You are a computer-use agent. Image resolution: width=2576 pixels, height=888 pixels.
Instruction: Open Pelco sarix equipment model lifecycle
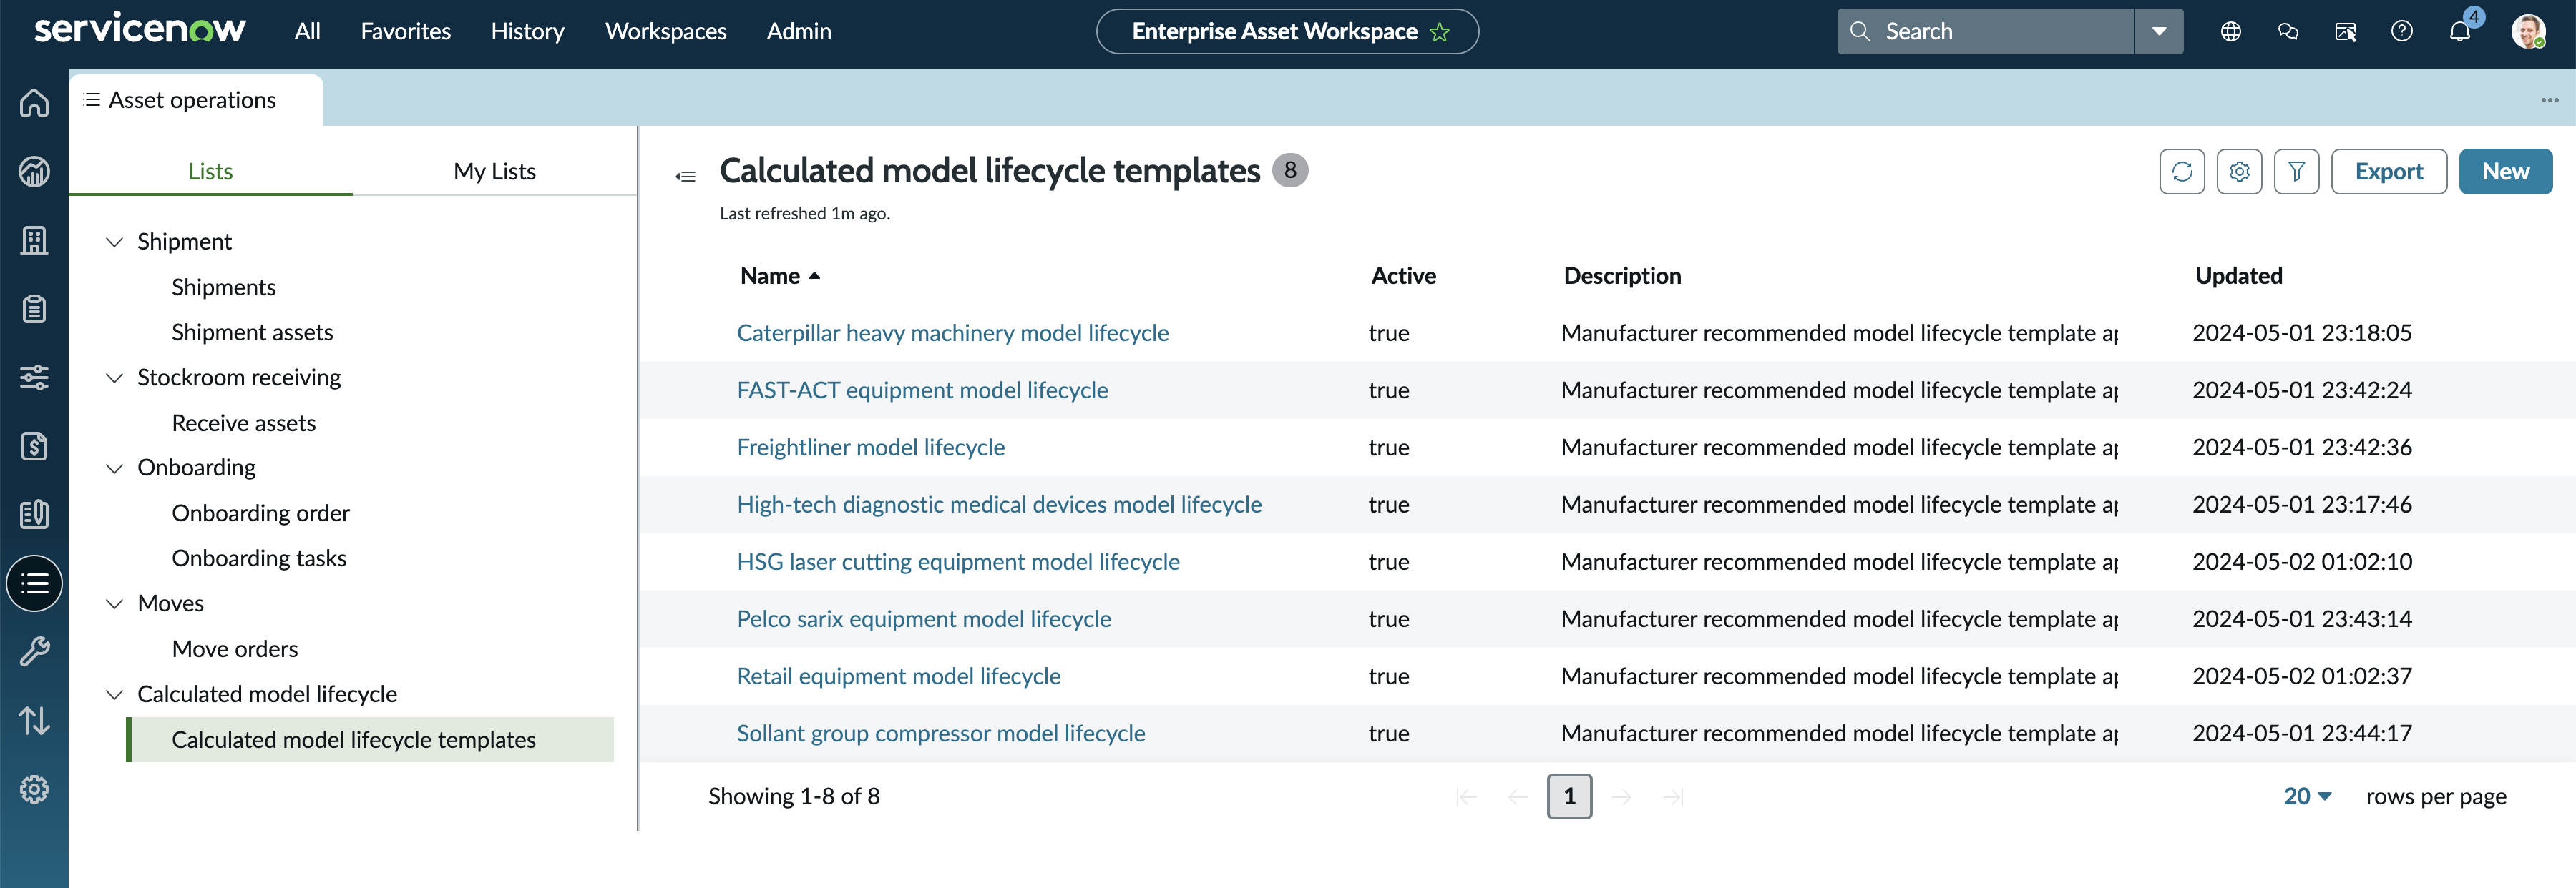(923, 619)
